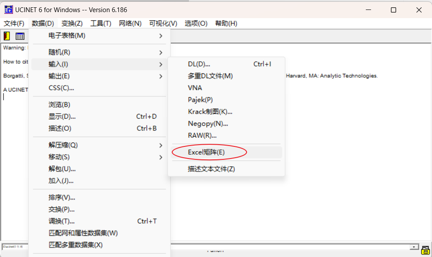This screenshot has width=432, height=257.
Task: Select RAW(R)... import option
Action: click(227, 135)
